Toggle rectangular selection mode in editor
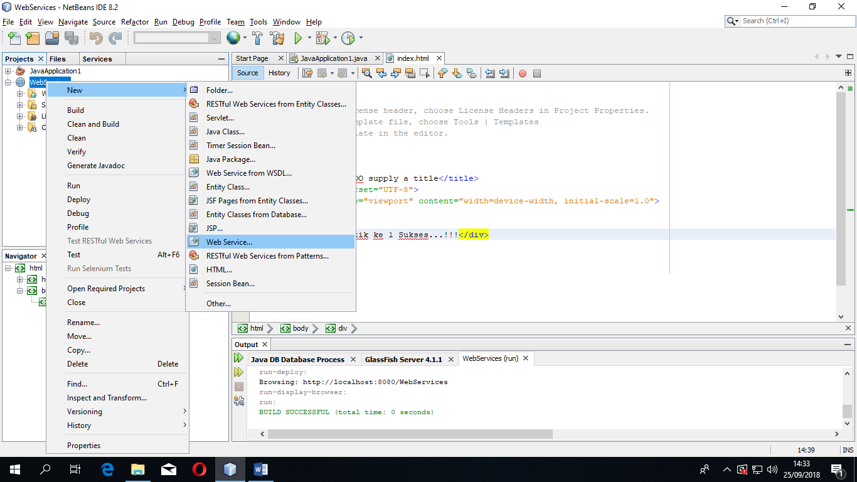The image size is (857, 482). [425, 73]
